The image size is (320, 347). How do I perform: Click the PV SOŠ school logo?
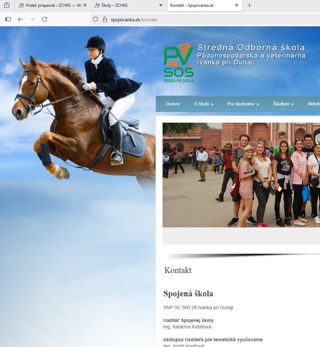pyautogui.click(x=179, y=63)
